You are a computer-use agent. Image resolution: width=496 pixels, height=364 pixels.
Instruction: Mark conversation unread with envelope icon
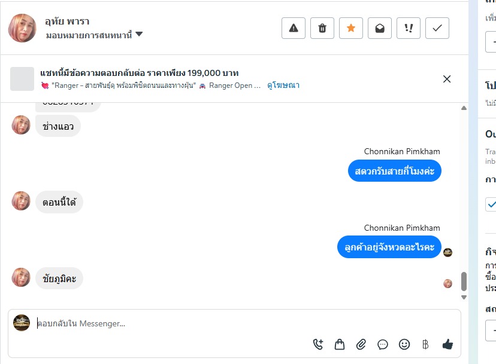pyautogui.click(x=380, y=28)
